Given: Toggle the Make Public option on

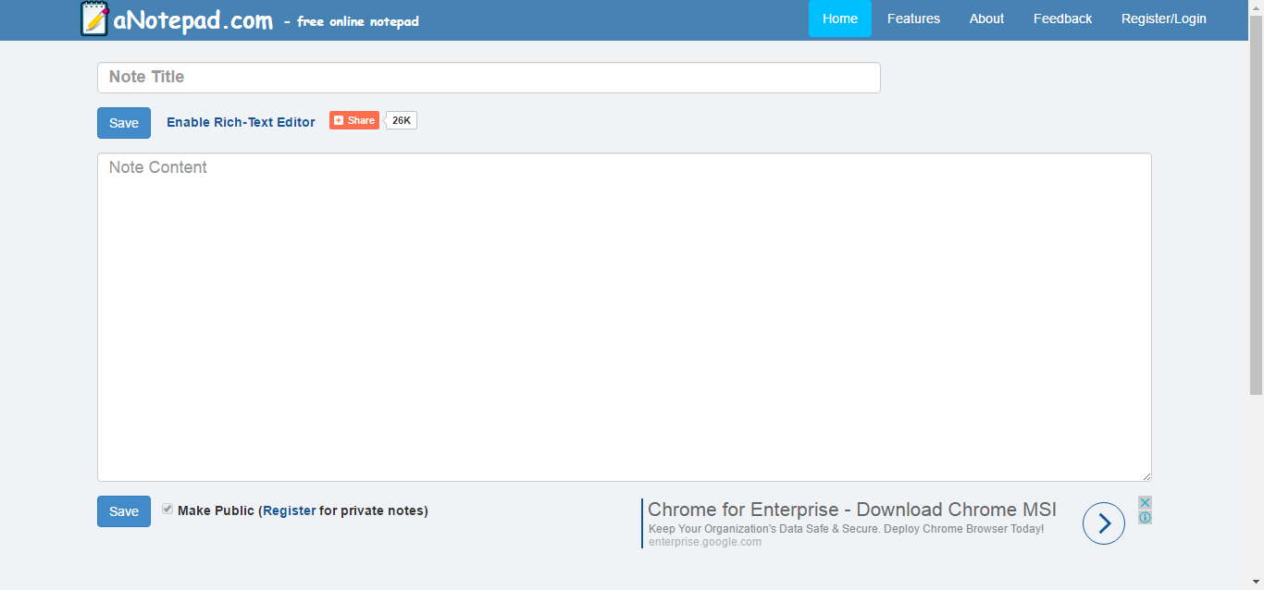Looking at the screenshot, I should (x=167, y=509).
